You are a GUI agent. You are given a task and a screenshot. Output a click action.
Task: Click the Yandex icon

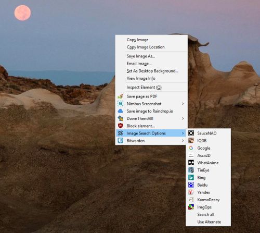(191, 192)
